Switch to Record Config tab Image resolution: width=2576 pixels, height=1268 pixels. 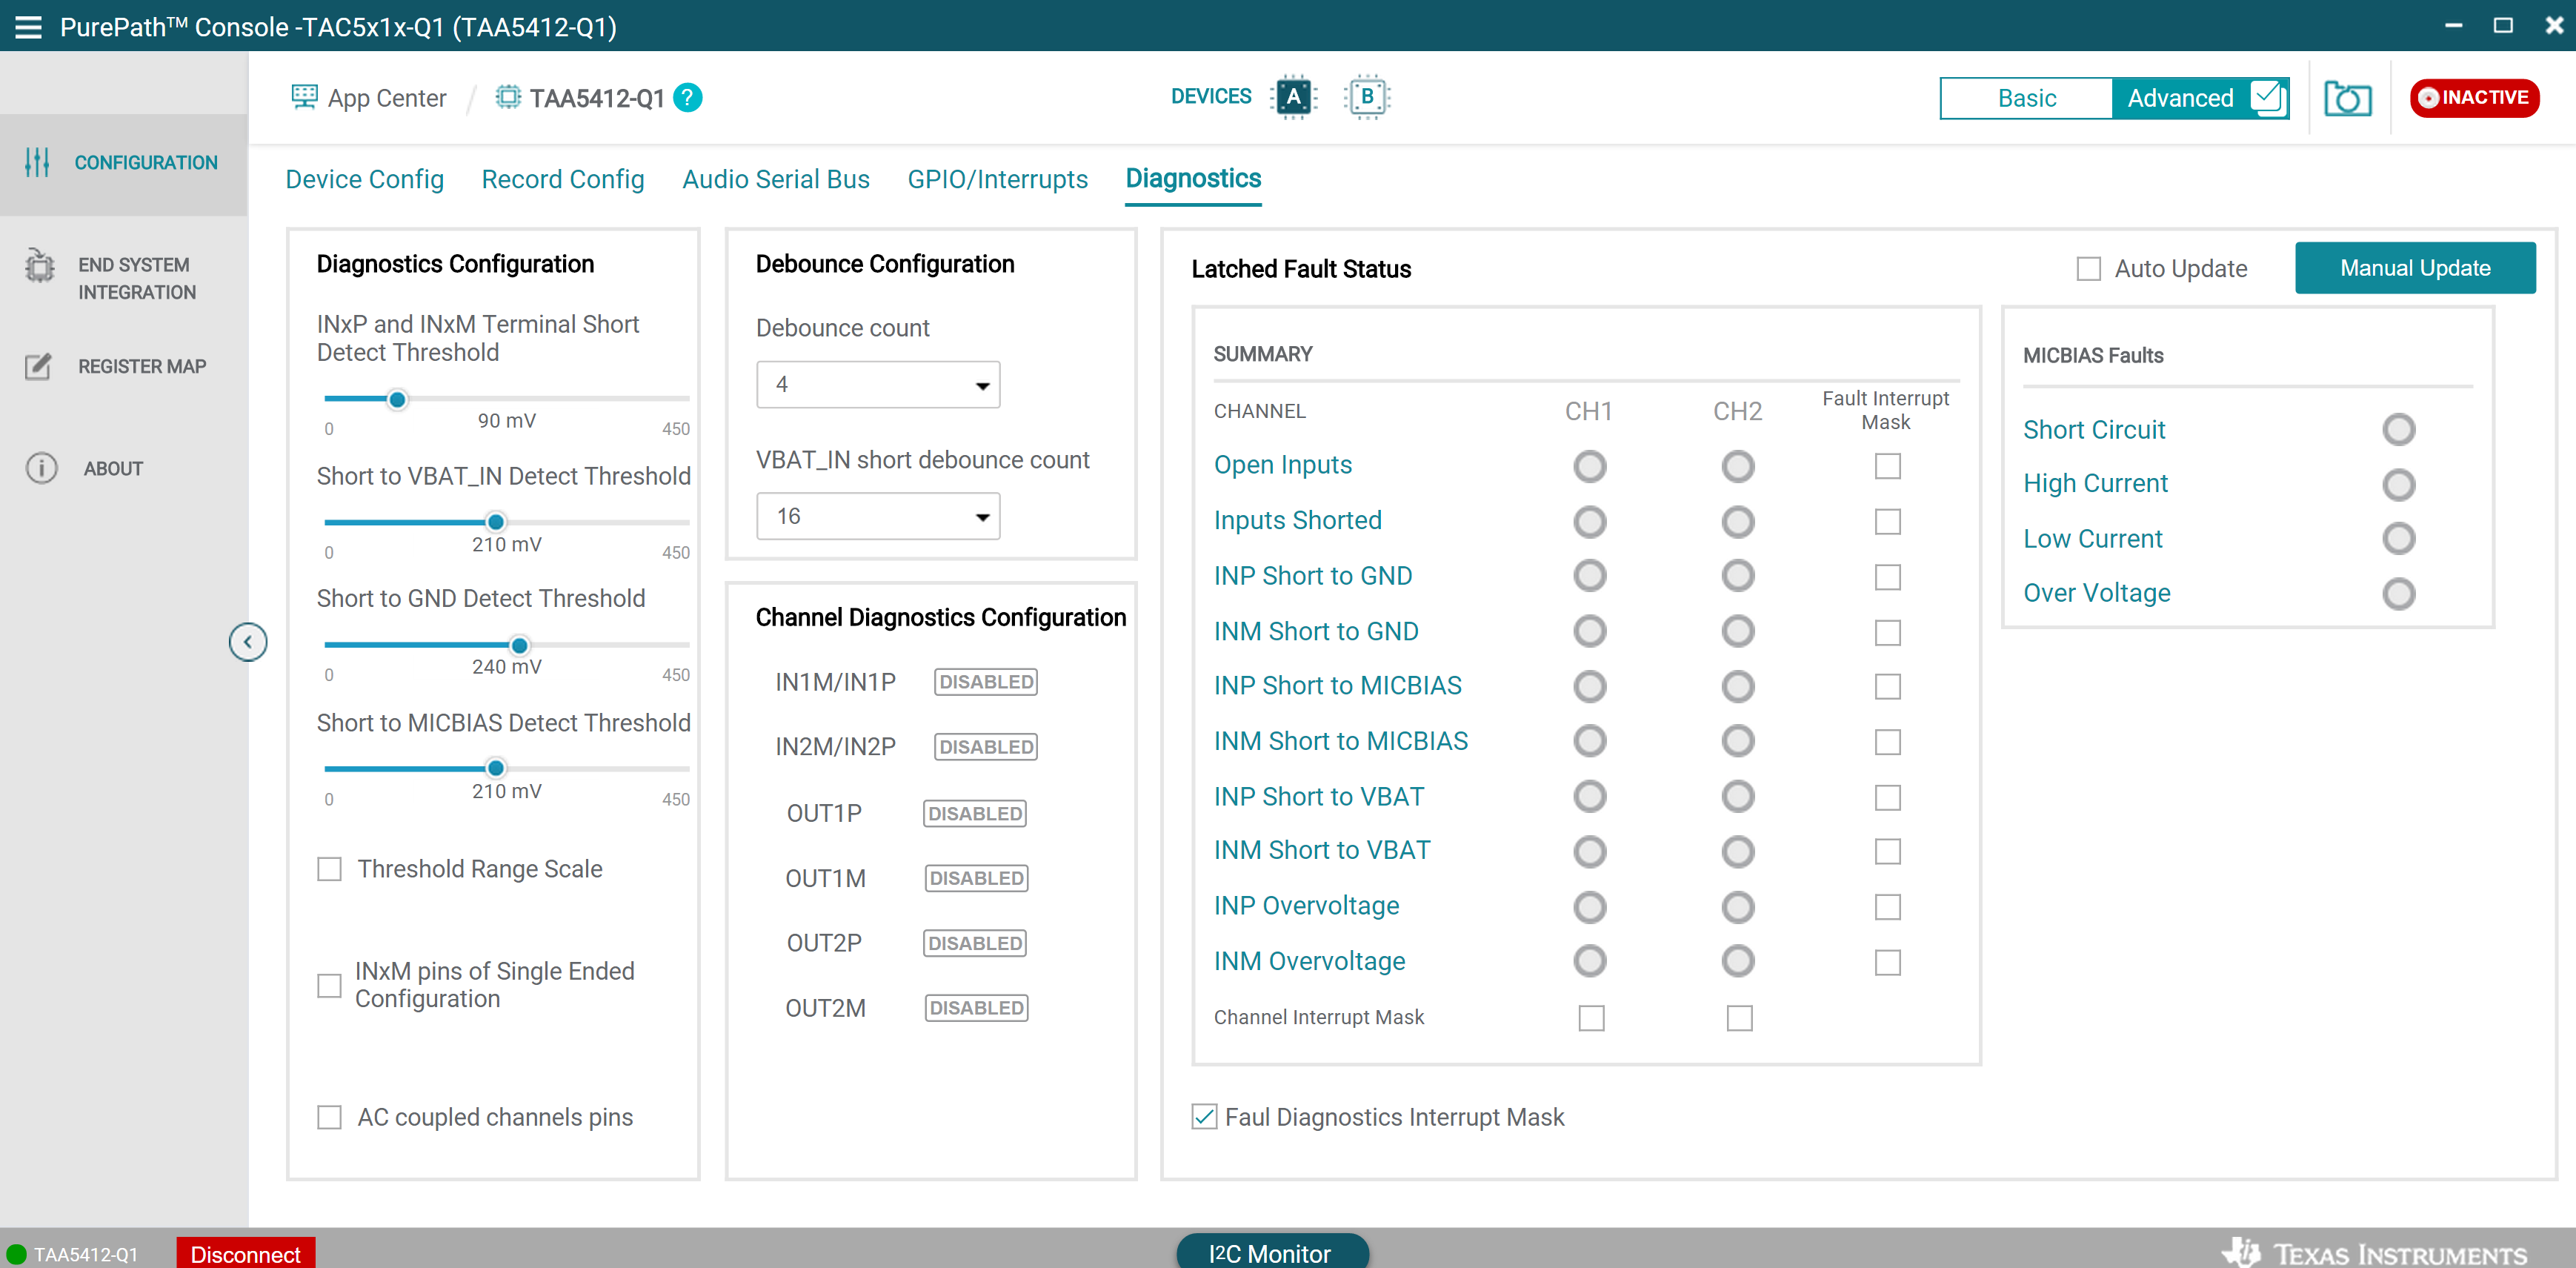[562, 179]
